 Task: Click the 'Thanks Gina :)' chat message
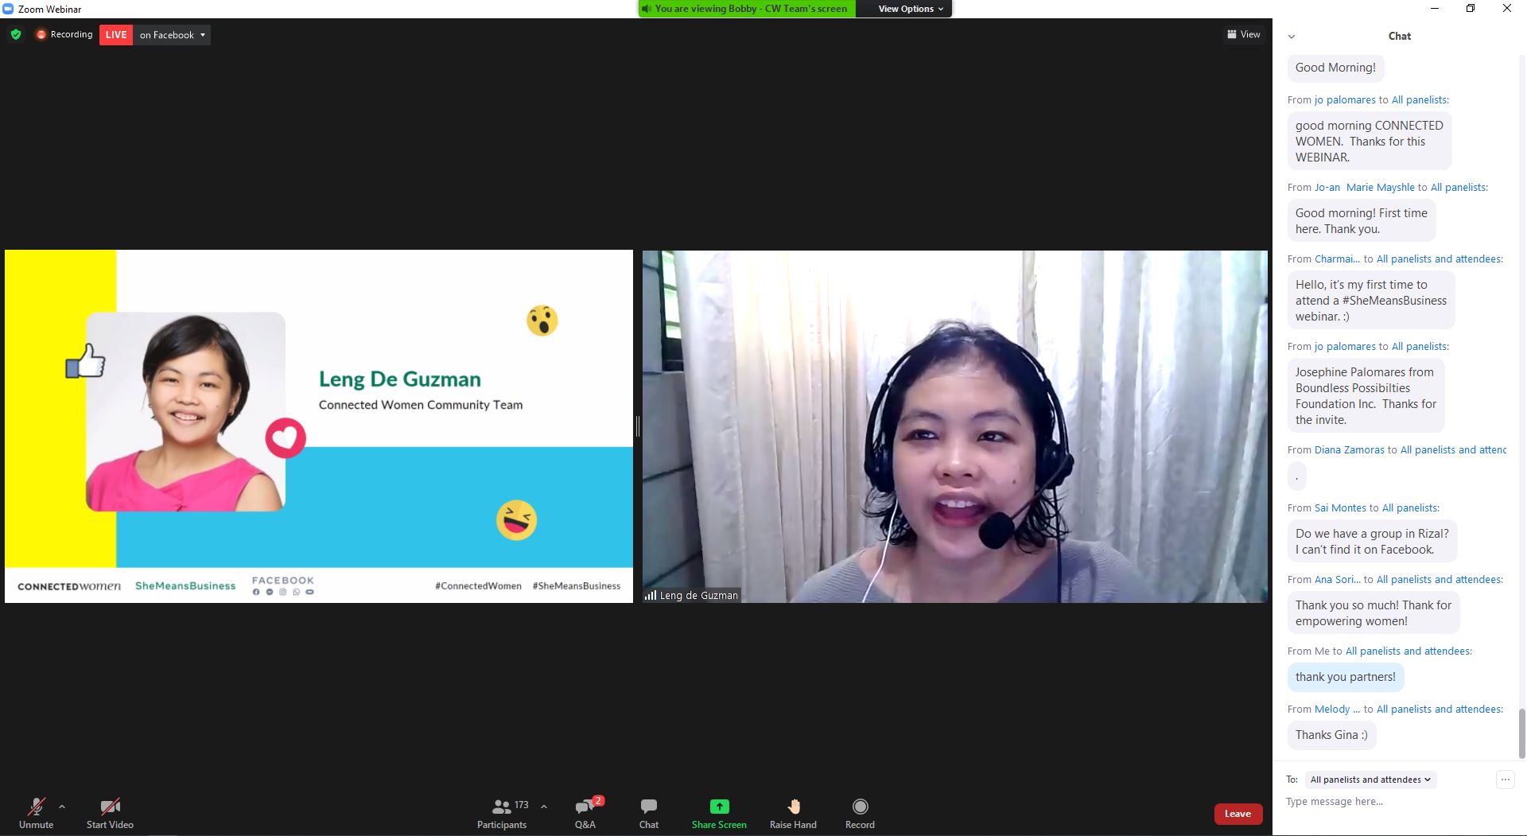point(1332,735)
